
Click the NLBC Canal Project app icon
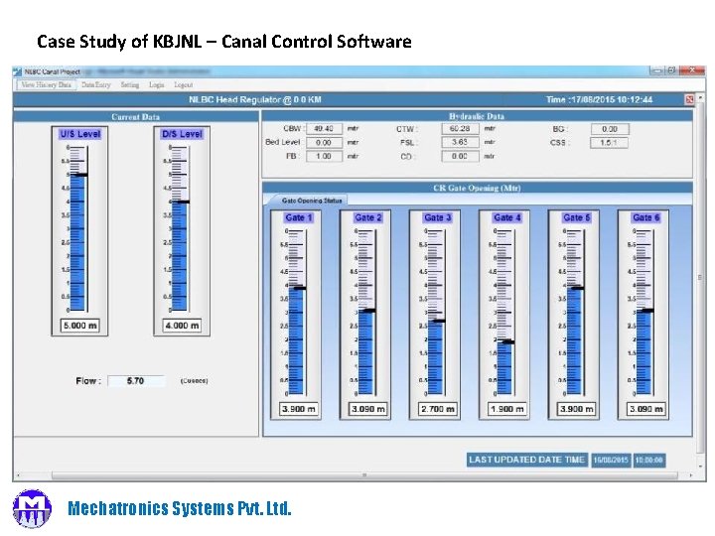tap(18, 71)
